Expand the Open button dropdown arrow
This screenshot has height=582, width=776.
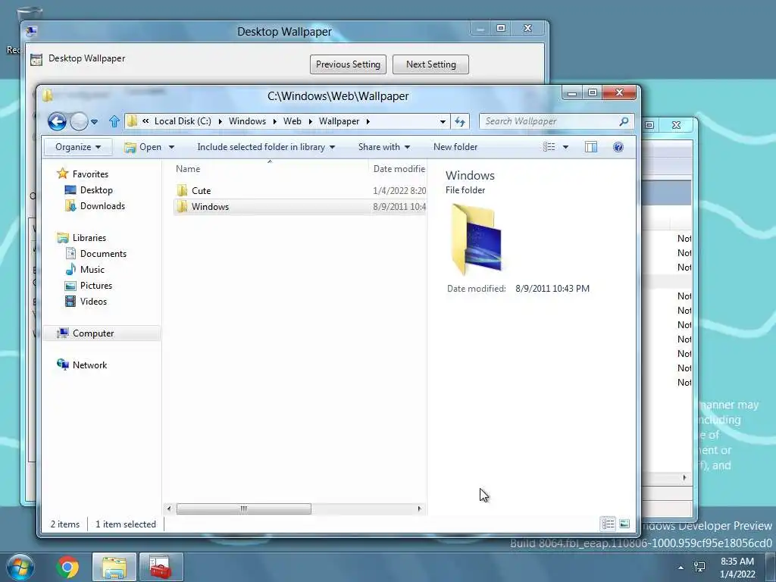[171, 147]
